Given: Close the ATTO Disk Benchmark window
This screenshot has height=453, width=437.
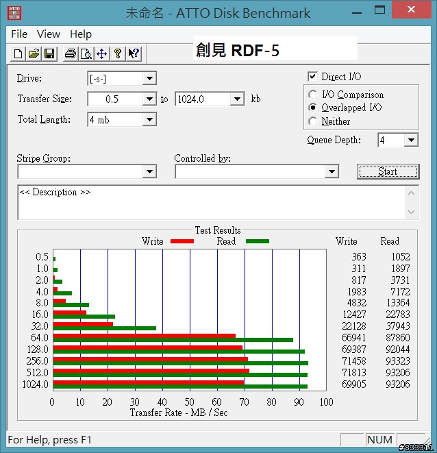Looking at the screenshot, I should tap(411, 10).
